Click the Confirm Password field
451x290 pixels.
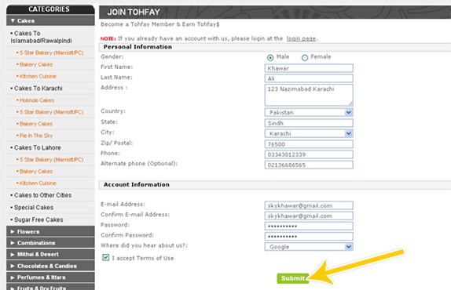[x=309, y=237]
